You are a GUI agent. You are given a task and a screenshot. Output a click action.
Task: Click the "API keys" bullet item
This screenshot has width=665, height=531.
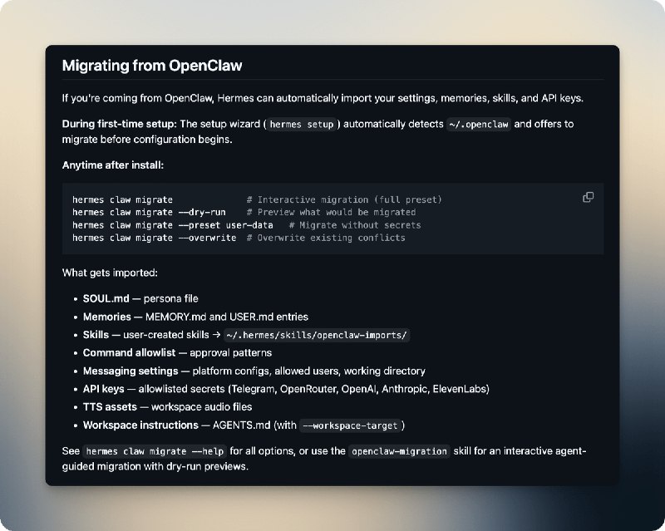tap(104, 389)
